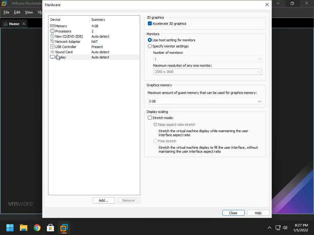This screenshot has height=235, width=314.
Task: Choose Keep aspect ratio stretch option
Action: click(x=155, y=125)
